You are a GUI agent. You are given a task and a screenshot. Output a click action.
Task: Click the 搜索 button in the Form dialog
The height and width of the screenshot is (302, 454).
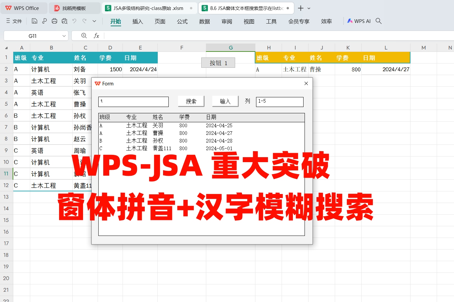click(x=191, y=101)
